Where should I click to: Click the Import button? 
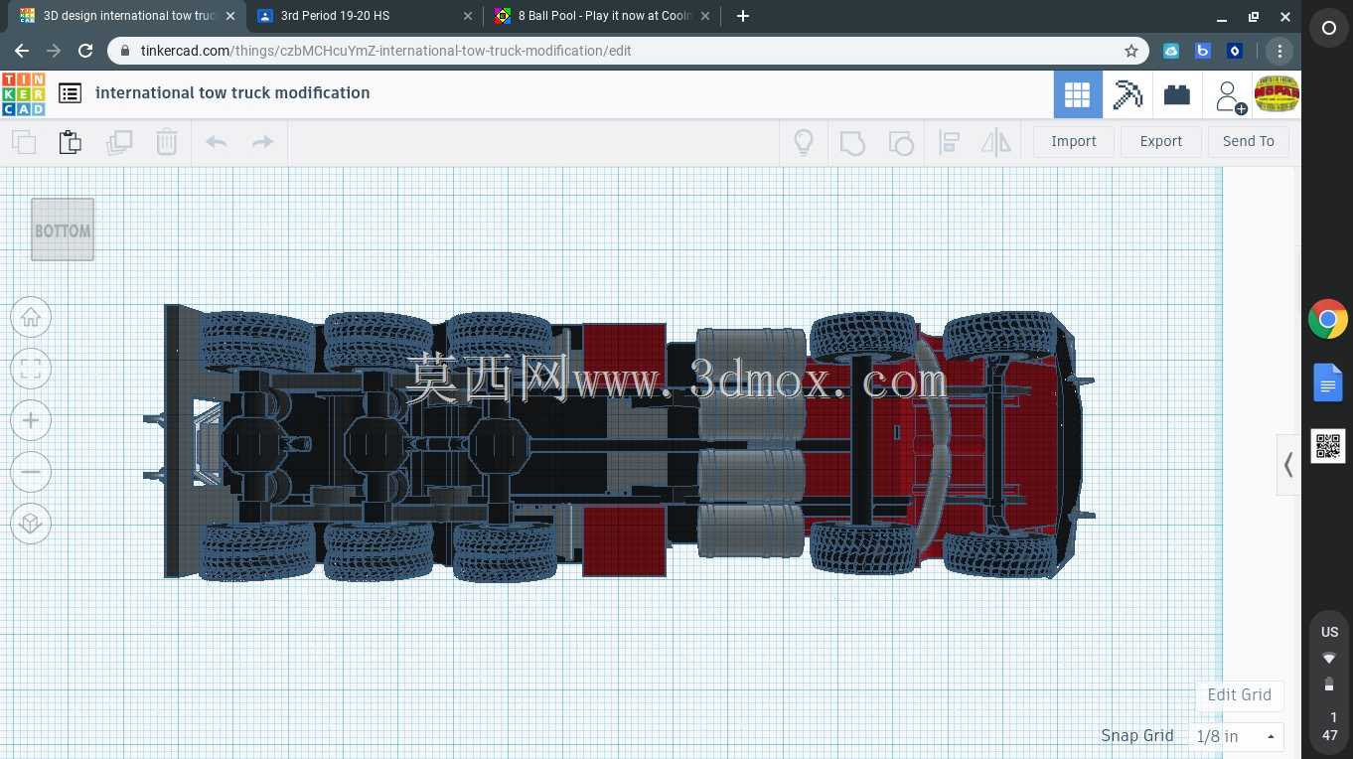pyautogui.click(x=1074, y=141)
